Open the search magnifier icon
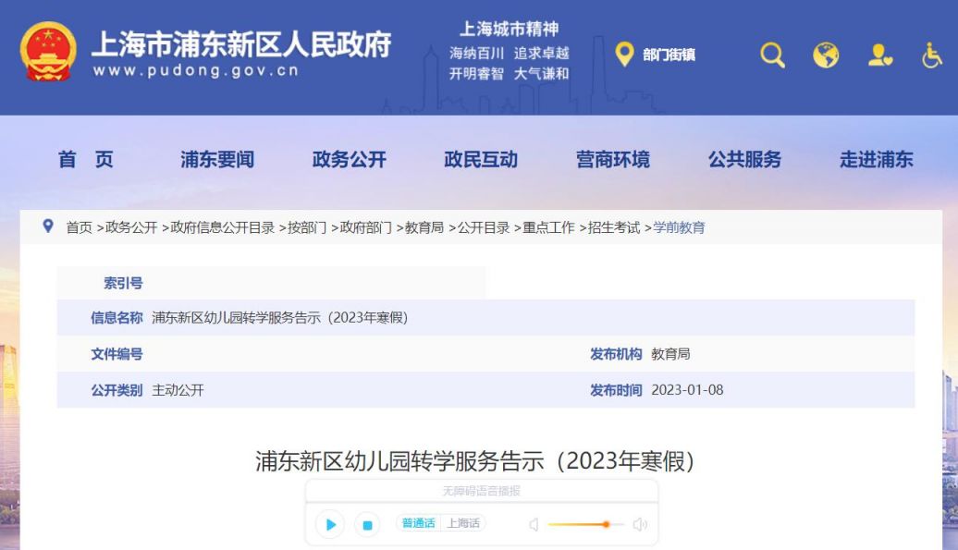 pyautogui.click(x=771, y=55)
